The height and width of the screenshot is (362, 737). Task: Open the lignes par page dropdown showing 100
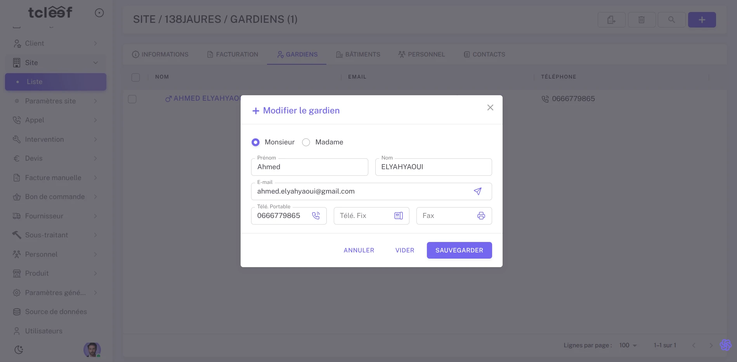pos(627,345)
